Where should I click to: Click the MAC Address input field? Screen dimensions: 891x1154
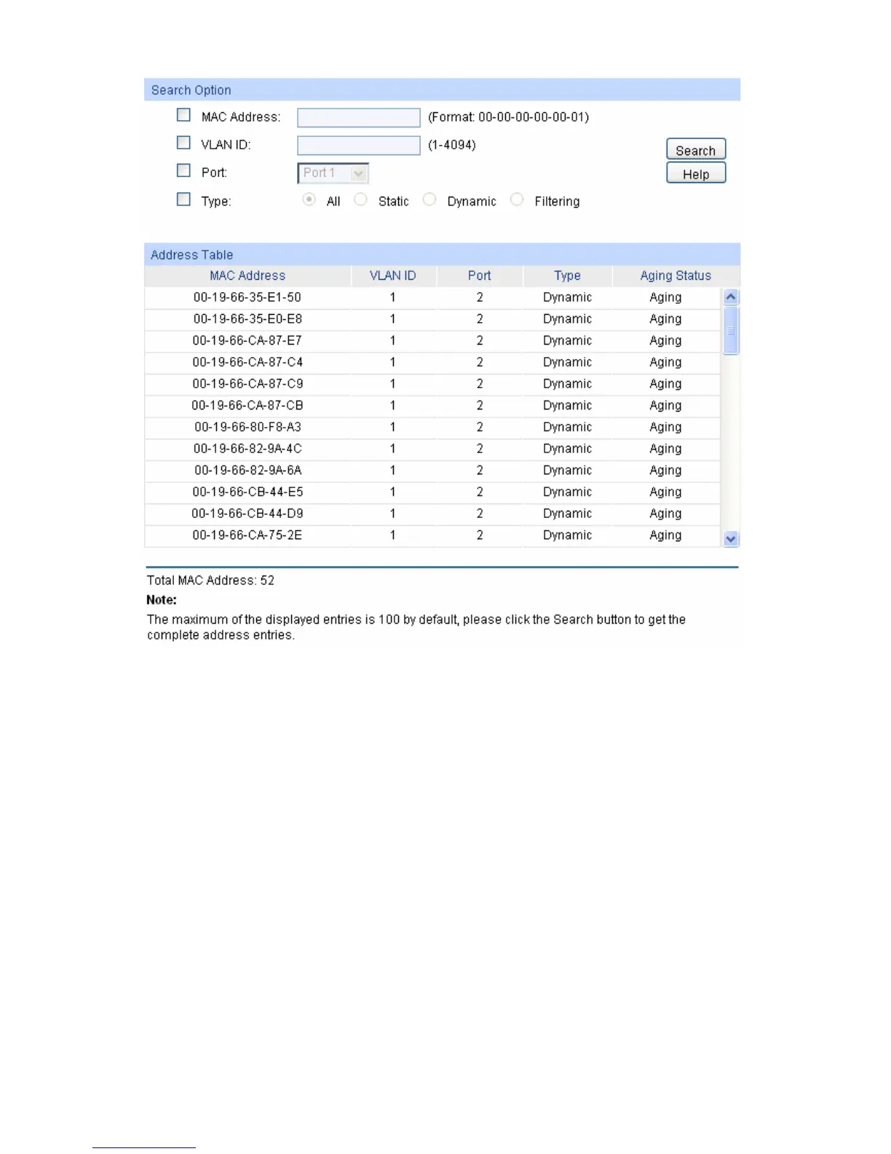tap(359, 117)
